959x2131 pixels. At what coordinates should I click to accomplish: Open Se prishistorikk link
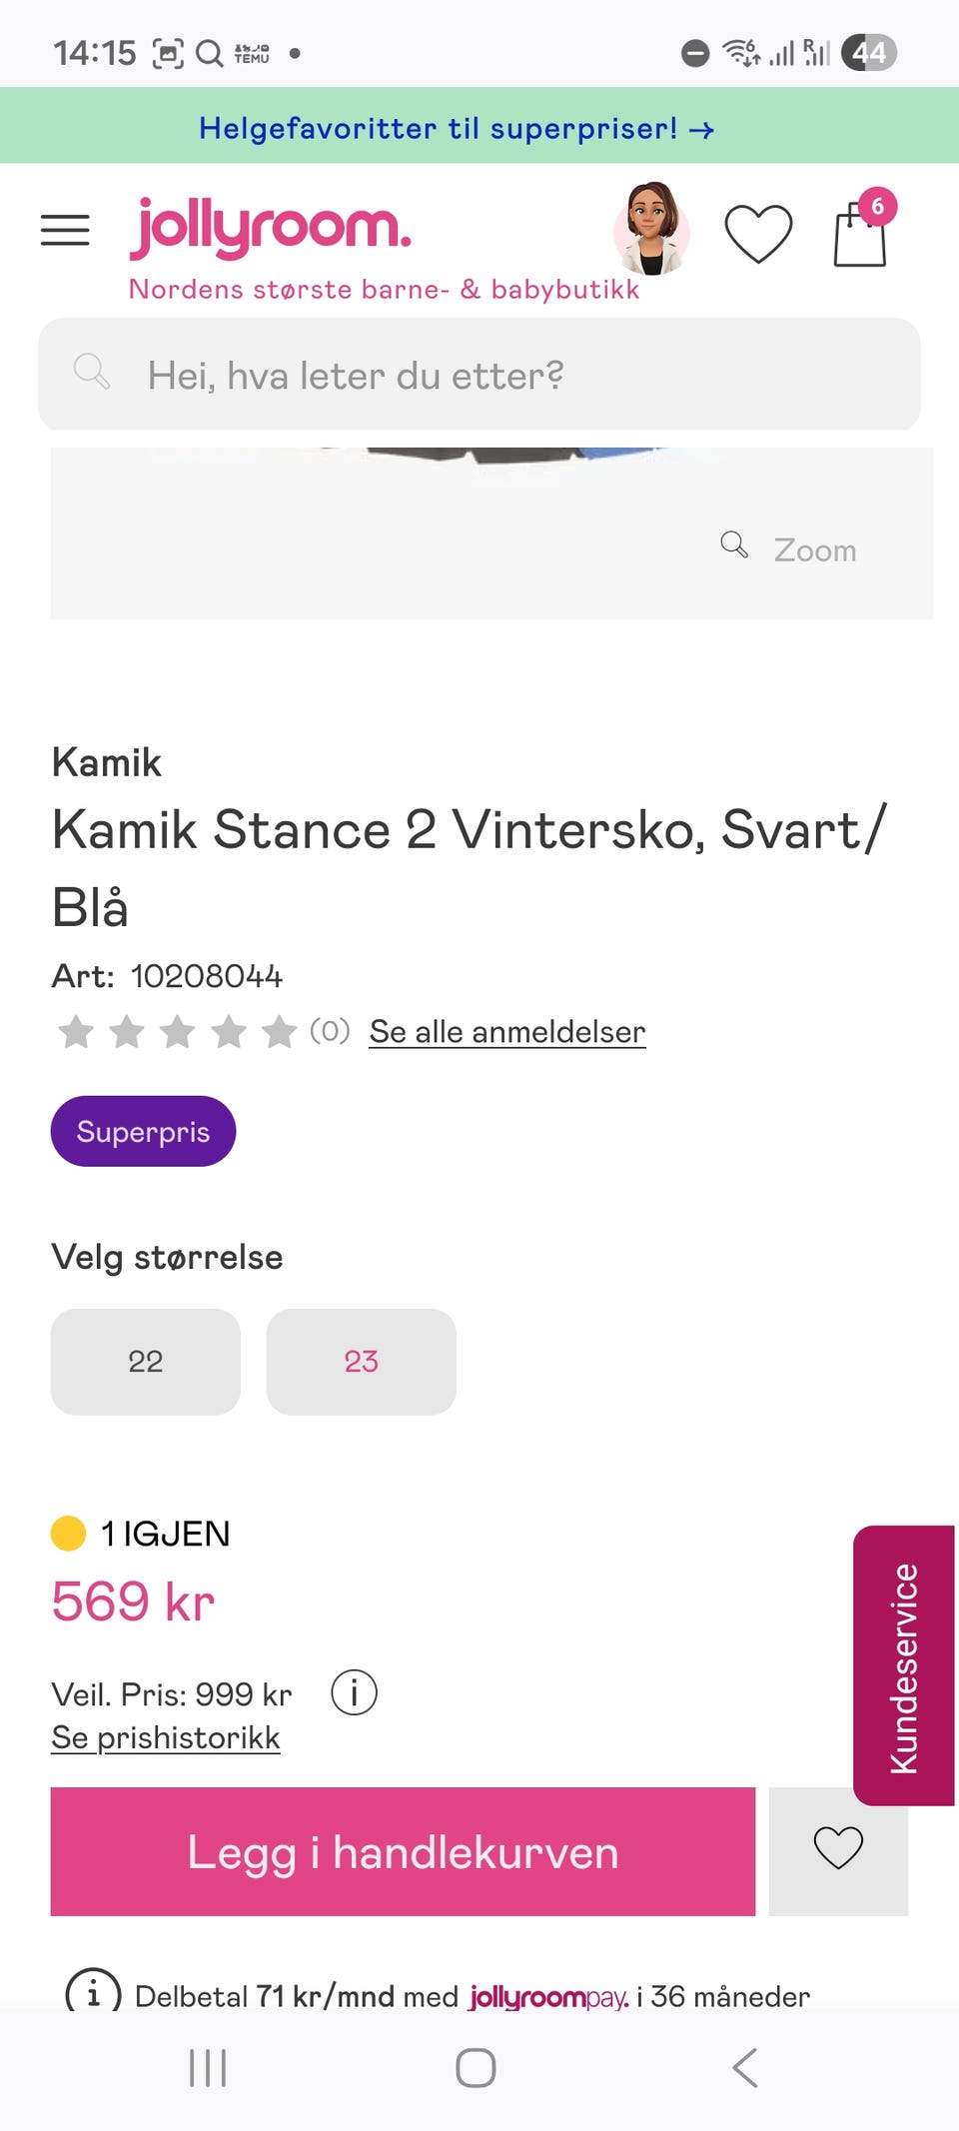(166, 1737)
